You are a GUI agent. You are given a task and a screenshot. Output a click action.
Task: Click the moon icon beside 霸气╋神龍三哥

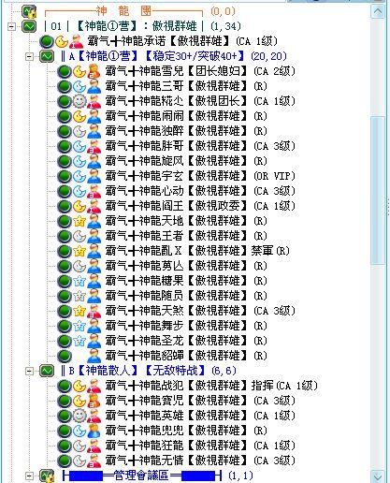(x=79, y=86)
